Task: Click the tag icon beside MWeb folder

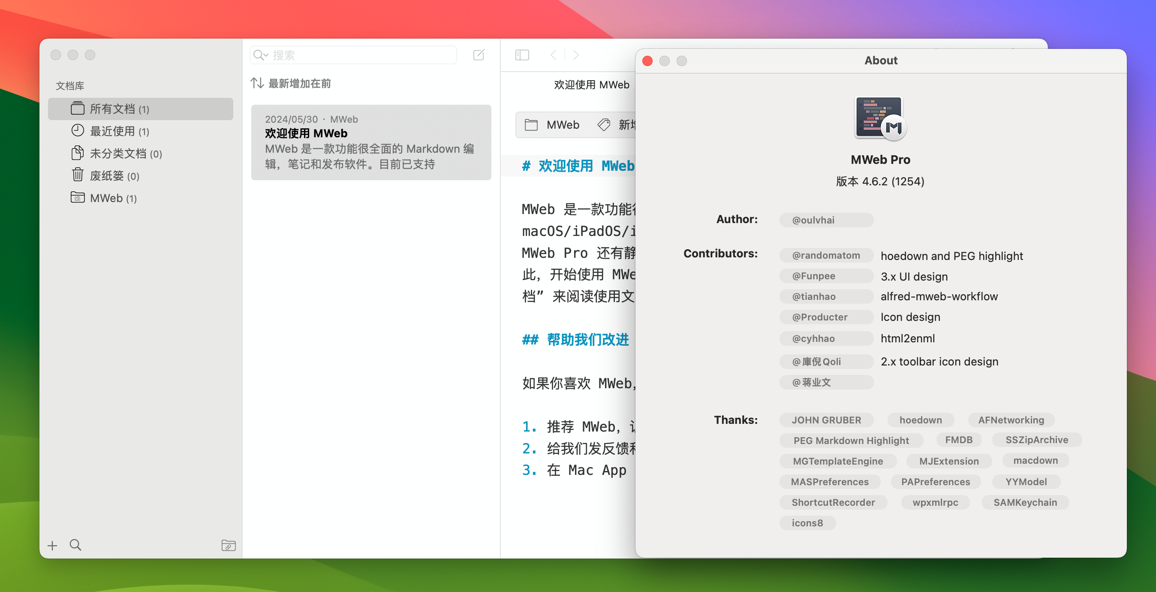Action: point(604,125)
